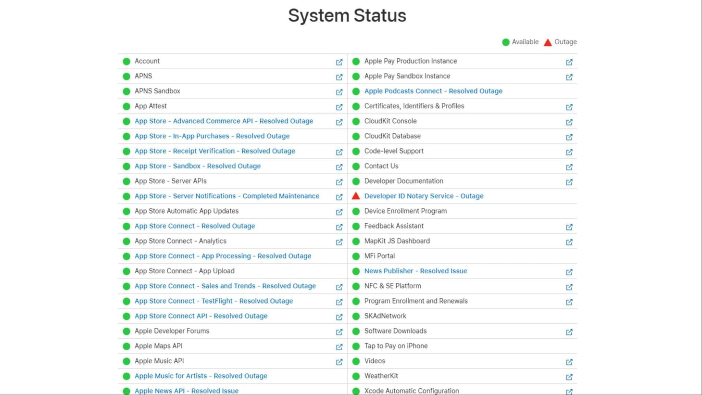Click the Outage legend indicator

(x=548, y=42)
